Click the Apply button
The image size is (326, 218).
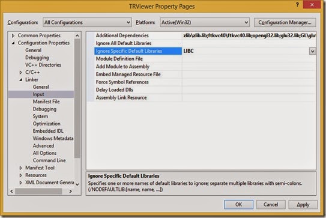[303, 204]
